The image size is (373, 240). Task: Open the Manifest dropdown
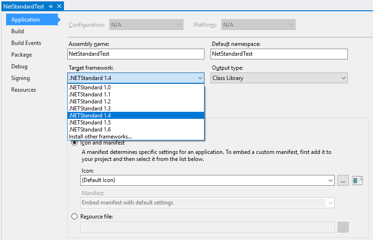click(207, 203)
